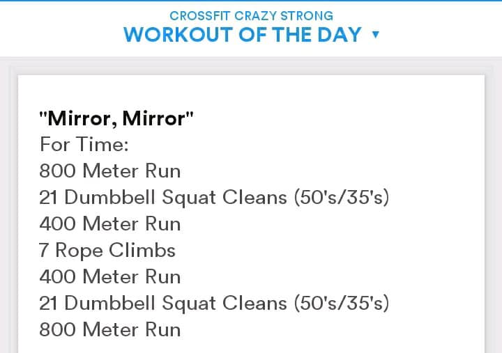Tap the WORKOUT OF THE DAY heading
Screen dimensions: 502x353
[x=243, y=34]
